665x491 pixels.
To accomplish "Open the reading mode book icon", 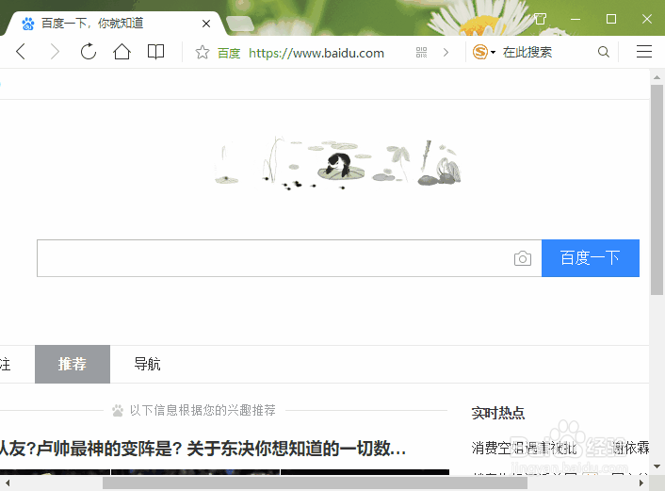I will (155, 52).
